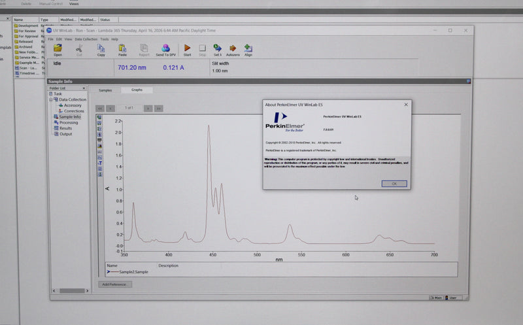Select Data Collection in the tree
The height and width of the screenshot is (325, 523).
click(73, 99)
